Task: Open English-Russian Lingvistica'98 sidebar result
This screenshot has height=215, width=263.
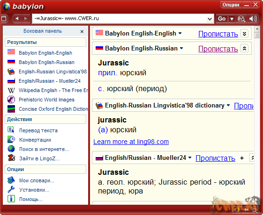Action: point(53,72)
